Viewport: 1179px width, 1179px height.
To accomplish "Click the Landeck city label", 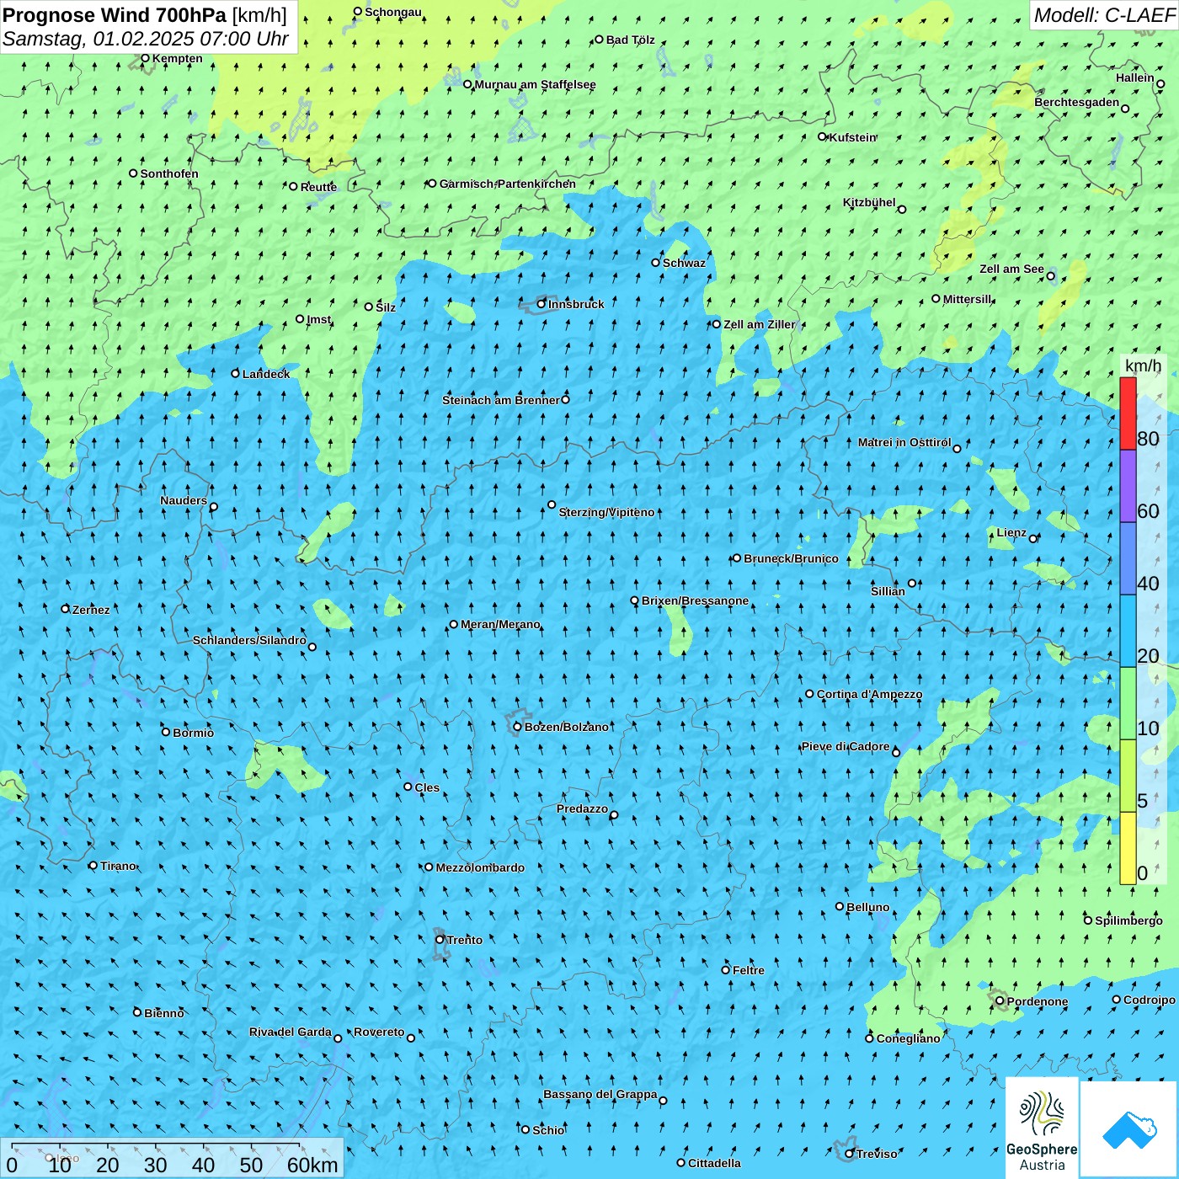I will [x=266, y=374].
